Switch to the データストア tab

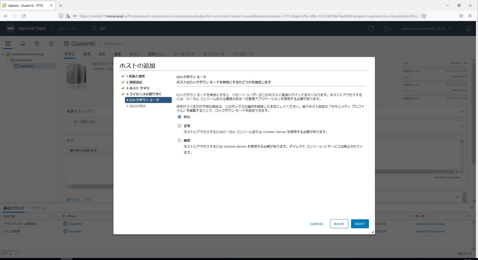[x=184, y=54]
